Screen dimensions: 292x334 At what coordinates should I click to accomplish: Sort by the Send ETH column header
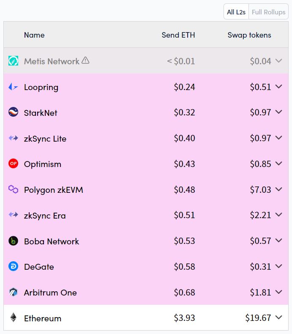point(178,35)
